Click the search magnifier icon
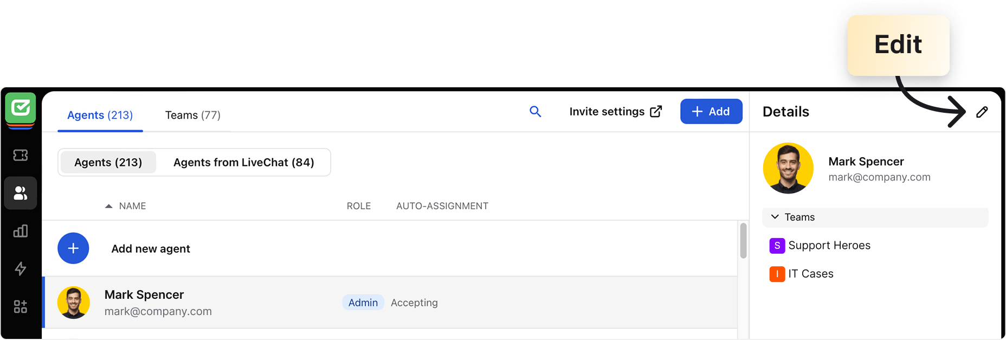The height and width of the screenshot is (340, 1006). tap(535, 111)
